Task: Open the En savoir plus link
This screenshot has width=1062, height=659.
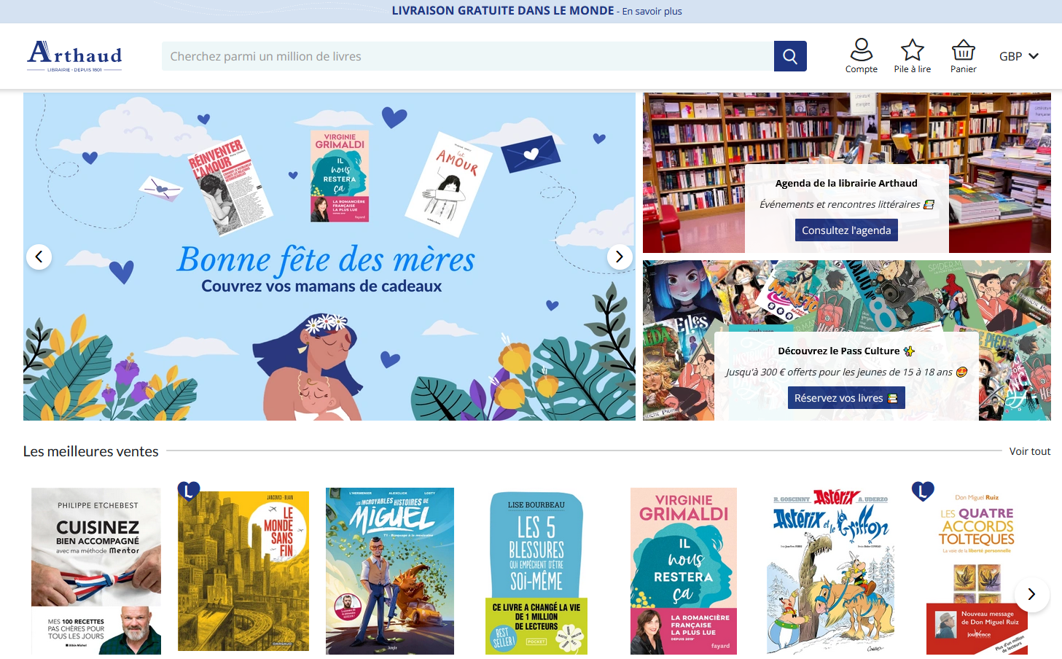Action: tap(652, 11)
